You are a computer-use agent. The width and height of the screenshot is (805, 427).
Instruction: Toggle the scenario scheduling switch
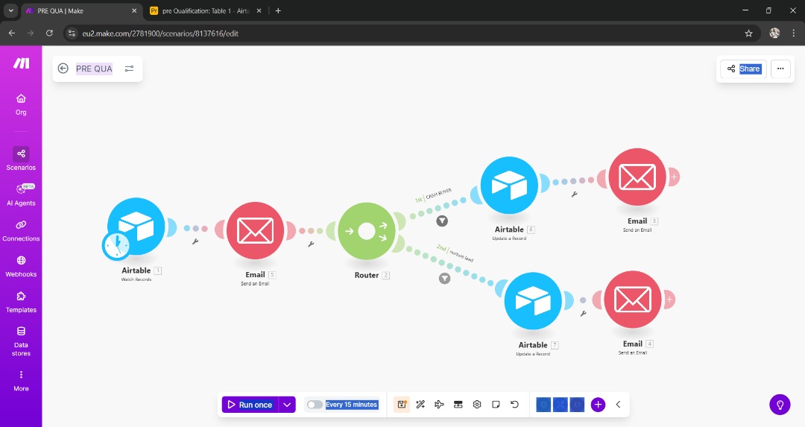coord(315,405)
